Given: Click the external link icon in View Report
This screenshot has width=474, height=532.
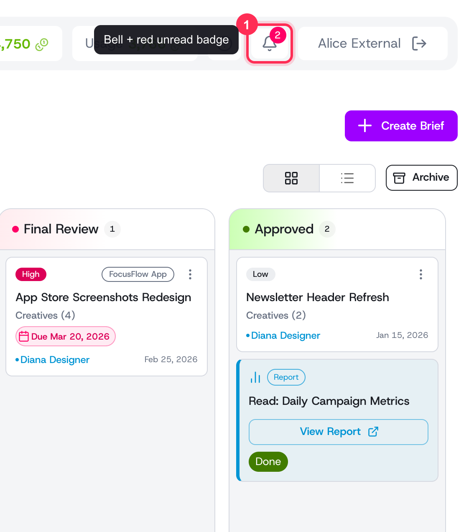Looking at the screenshot, I should [x=373, y=432].
